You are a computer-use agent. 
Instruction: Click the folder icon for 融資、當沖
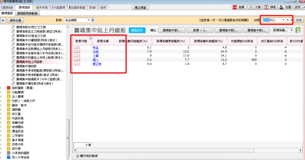9,105
